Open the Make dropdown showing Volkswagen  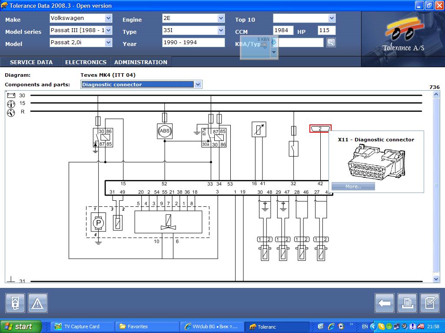tap(108, 18)
